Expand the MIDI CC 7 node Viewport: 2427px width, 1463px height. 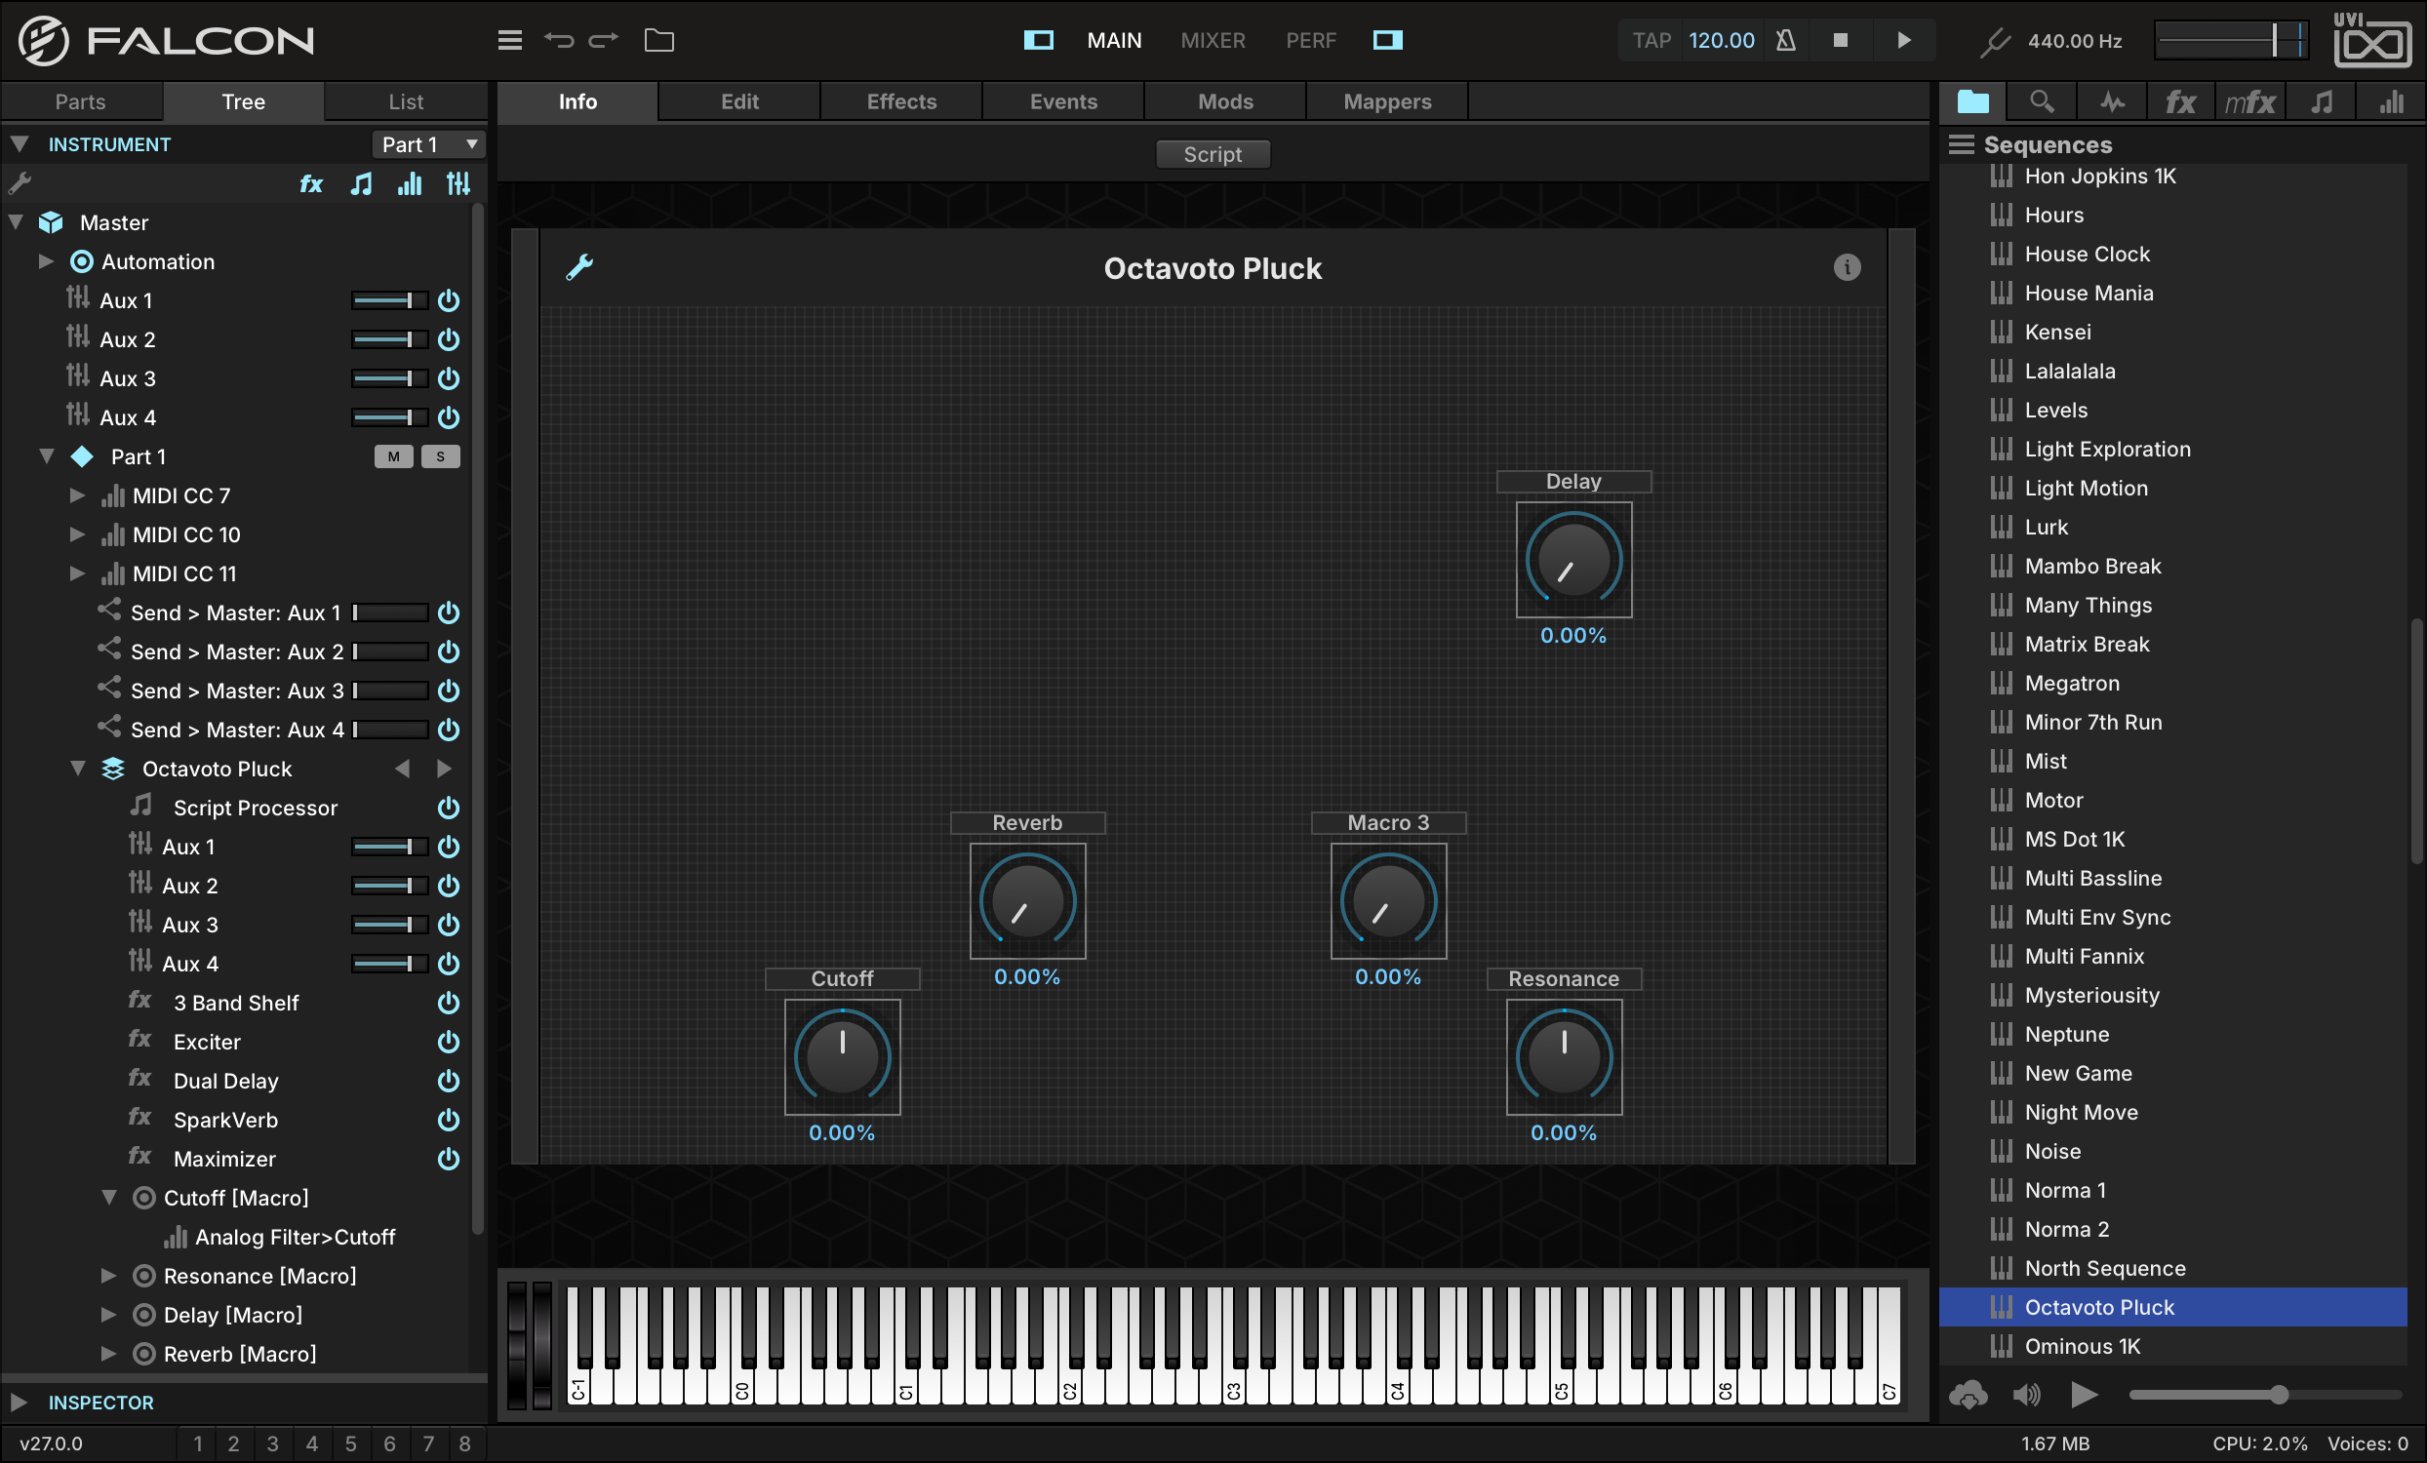(x=77, y=495)
